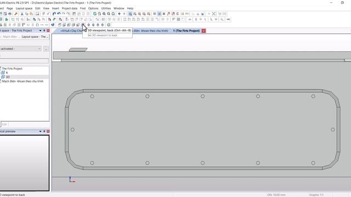Select Mach dien- khoan theo chu trinh project
351x197 pixels.
click(22, 82)
